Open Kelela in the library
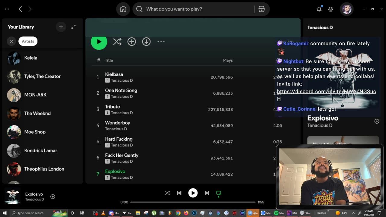 (x=43, y=58)
